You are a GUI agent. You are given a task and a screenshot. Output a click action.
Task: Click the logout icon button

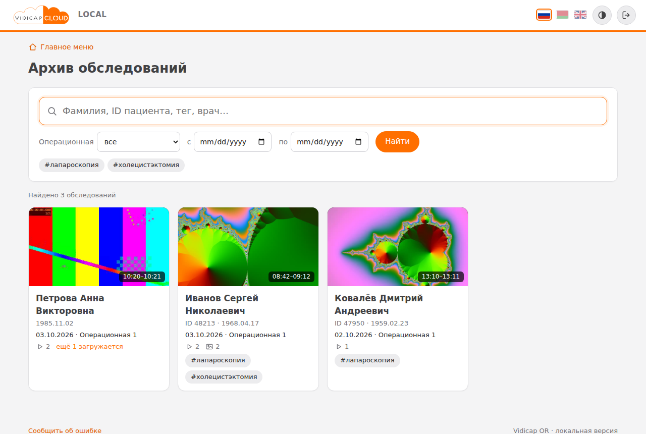click(626, 15)
